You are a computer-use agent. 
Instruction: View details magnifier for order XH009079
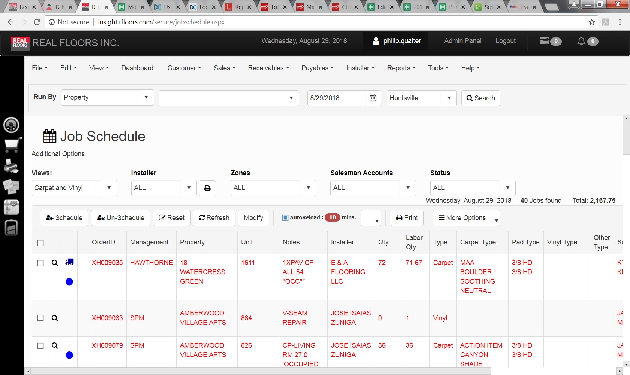pos(55,345)
